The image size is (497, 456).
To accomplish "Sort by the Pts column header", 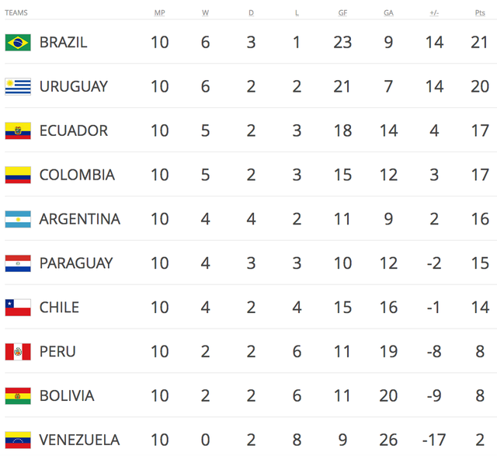I will pos(480,13).
